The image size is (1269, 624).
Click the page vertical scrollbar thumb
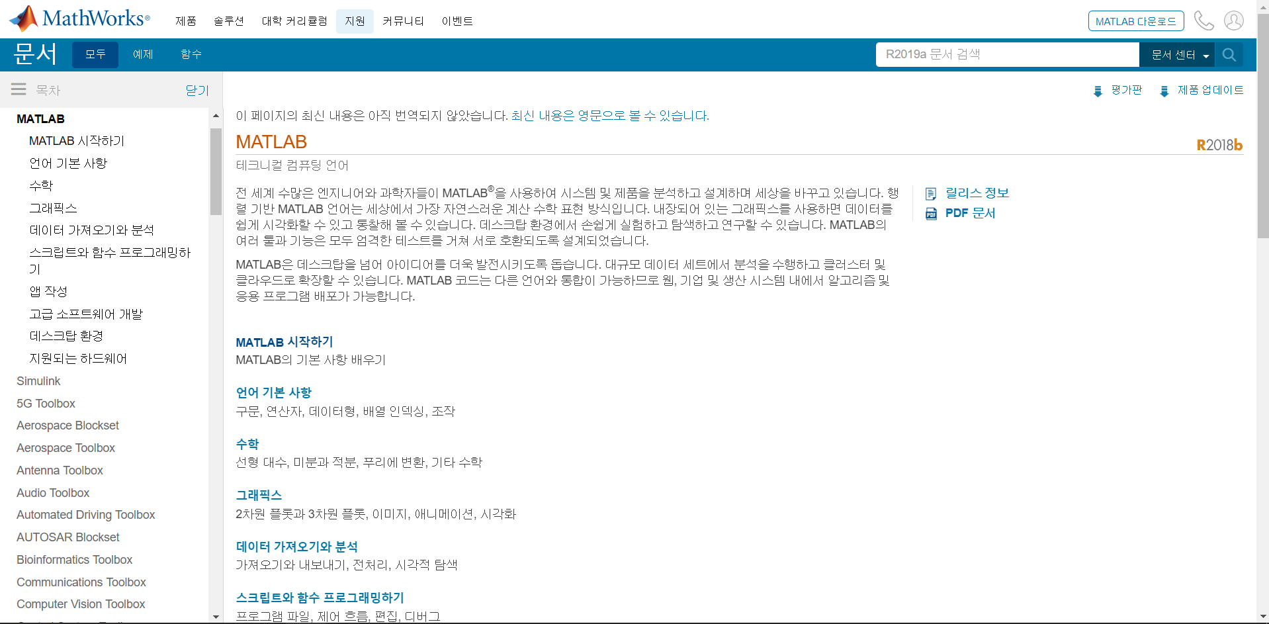1262,126
